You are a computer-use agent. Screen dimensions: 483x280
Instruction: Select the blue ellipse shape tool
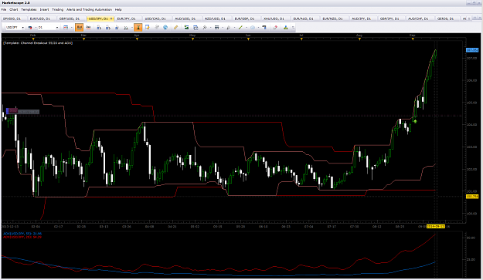[253, 27]
